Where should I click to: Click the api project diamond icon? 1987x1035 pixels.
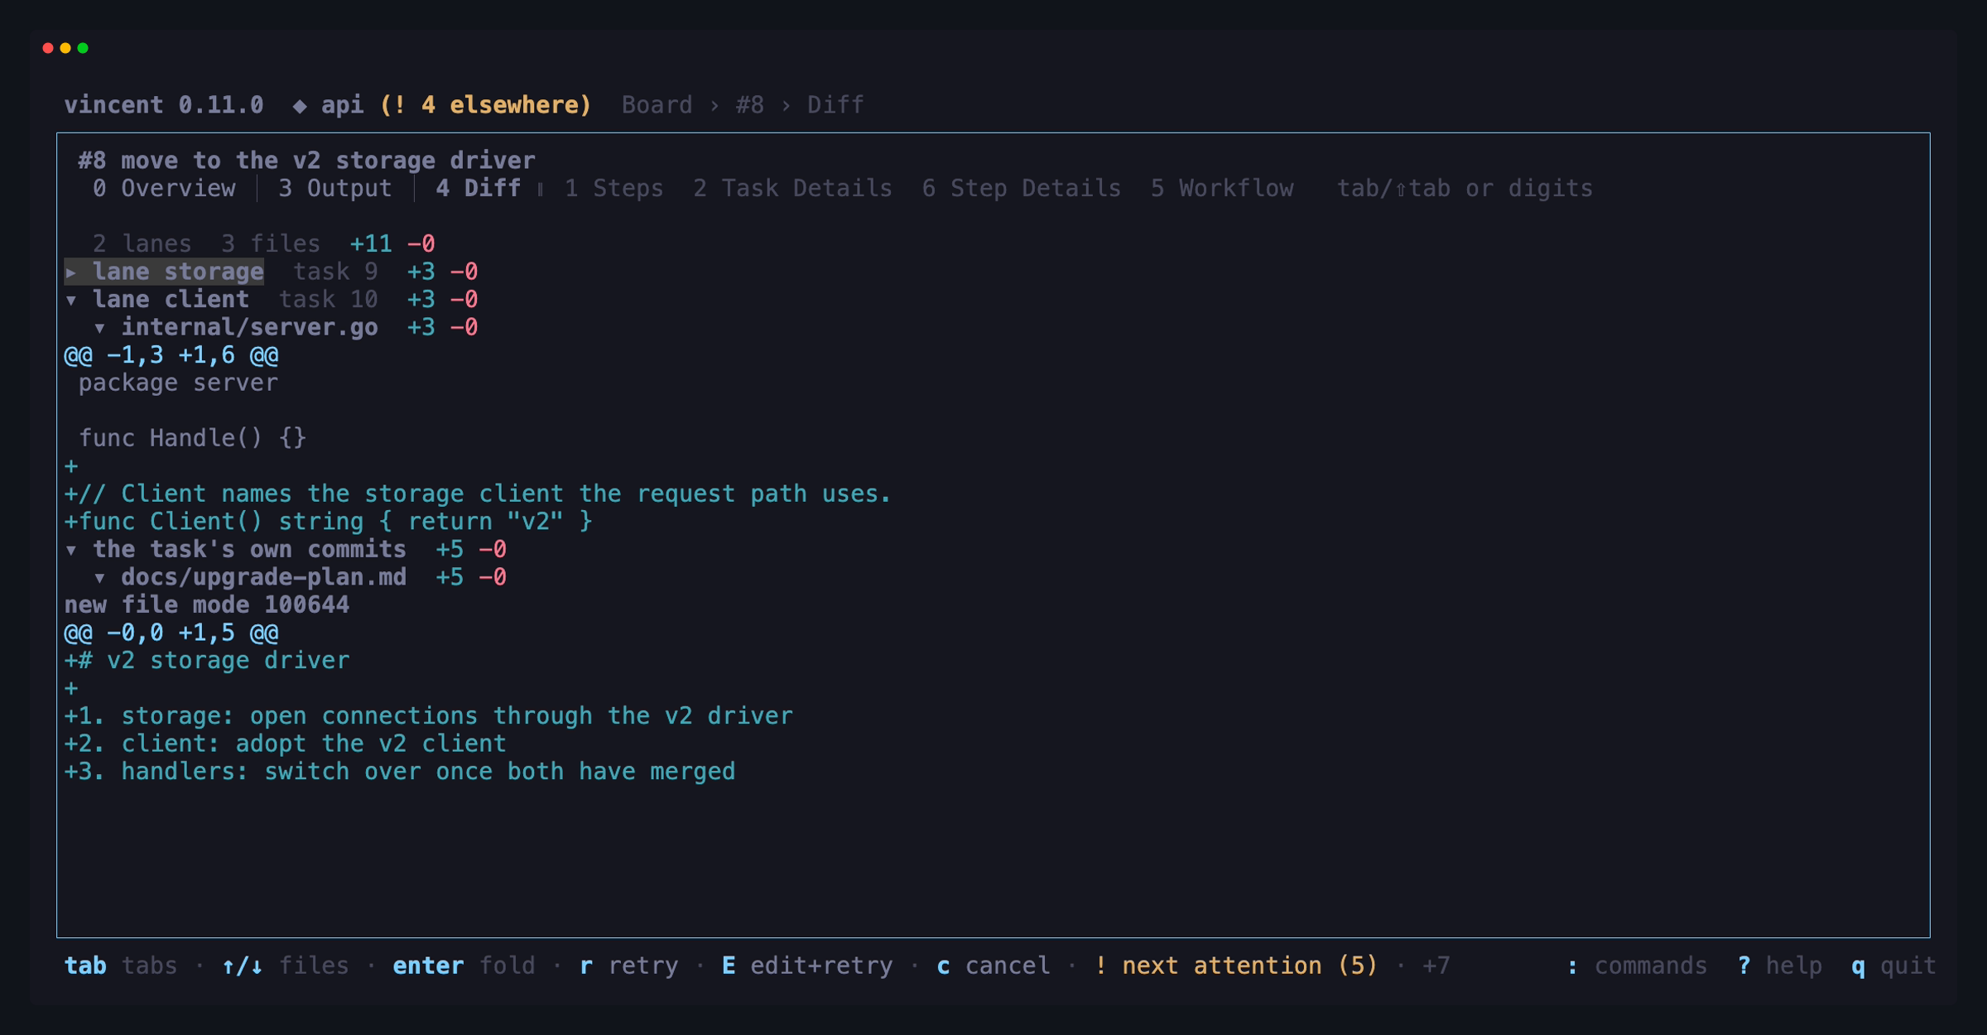click(300, 105)
